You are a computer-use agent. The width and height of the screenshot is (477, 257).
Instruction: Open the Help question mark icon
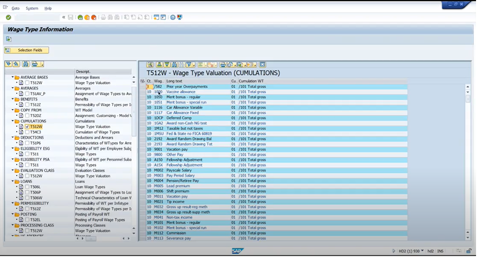pos(172,18)
